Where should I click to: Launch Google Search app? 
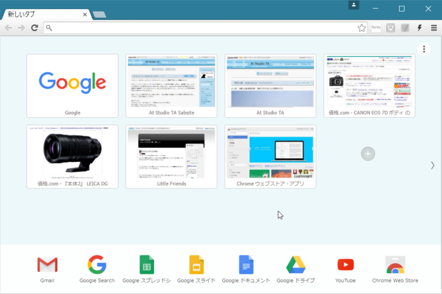click(x=97, y=265)
